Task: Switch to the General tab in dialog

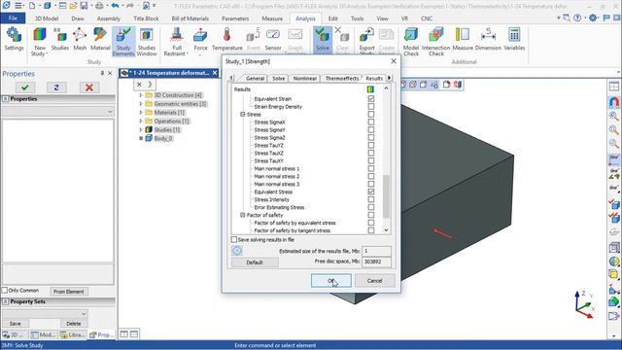Action: click(255, 78)
